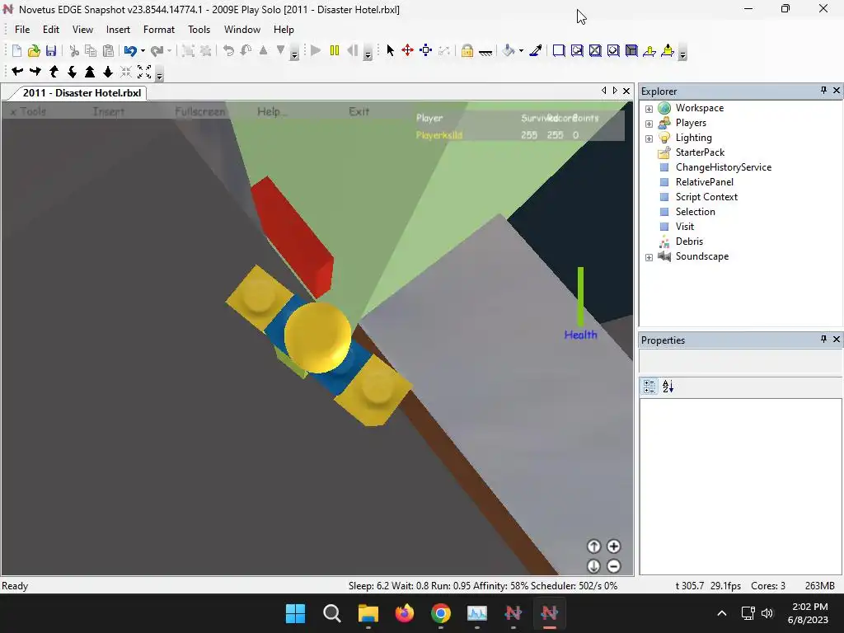Click the camera pan left arrow
The image size is (844, 633).
click(17, 71)
